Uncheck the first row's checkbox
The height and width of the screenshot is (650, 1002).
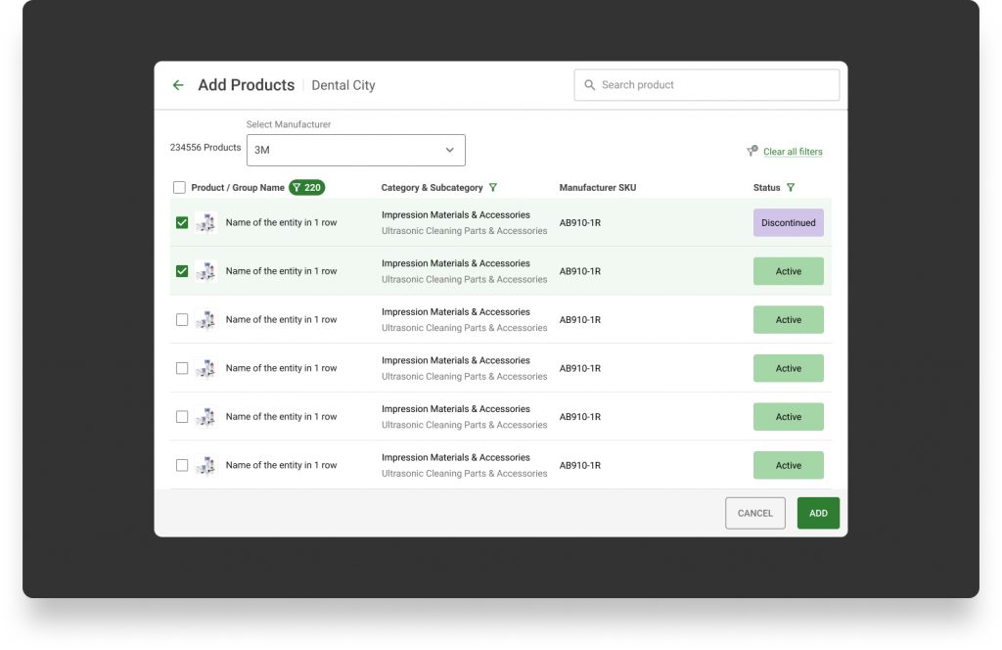tap(182, 223)
